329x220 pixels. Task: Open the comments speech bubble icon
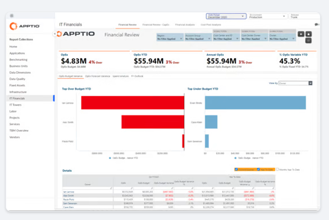pyautogui.click(x=316, y=25)
